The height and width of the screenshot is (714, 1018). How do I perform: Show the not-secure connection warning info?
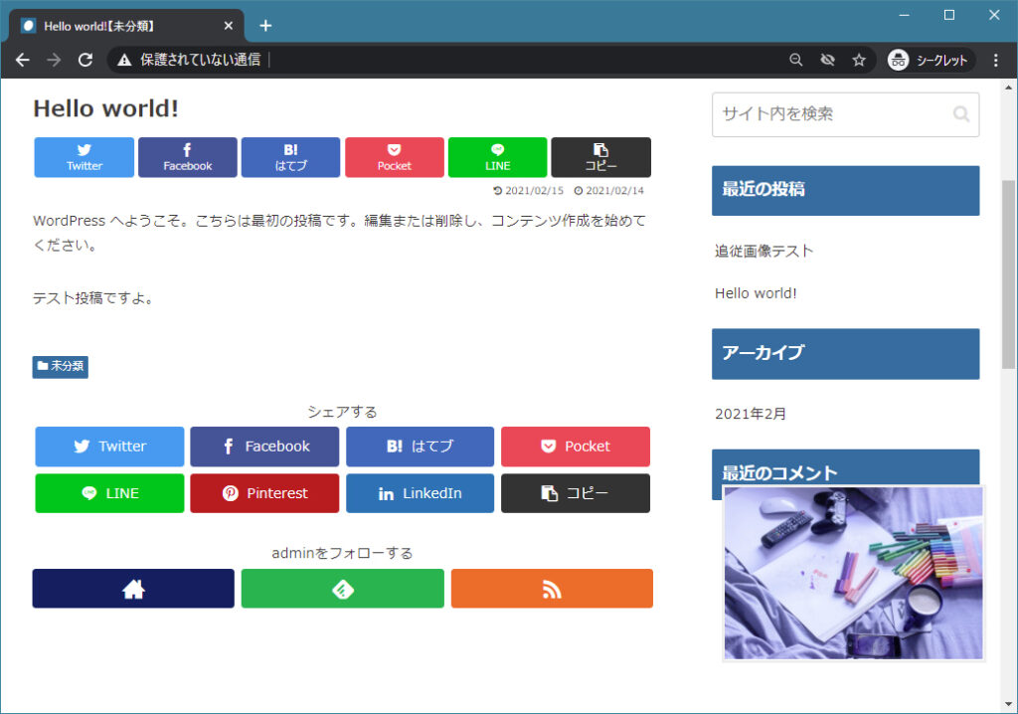[188, 61]
